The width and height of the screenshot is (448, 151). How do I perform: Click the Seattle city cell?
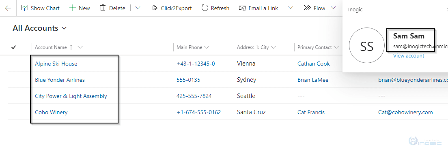(246, 96)
